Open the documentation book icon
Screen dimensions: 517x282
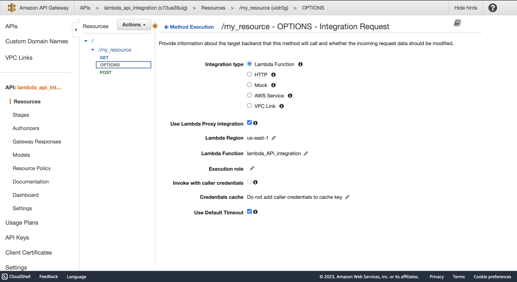tap(457, 23)
